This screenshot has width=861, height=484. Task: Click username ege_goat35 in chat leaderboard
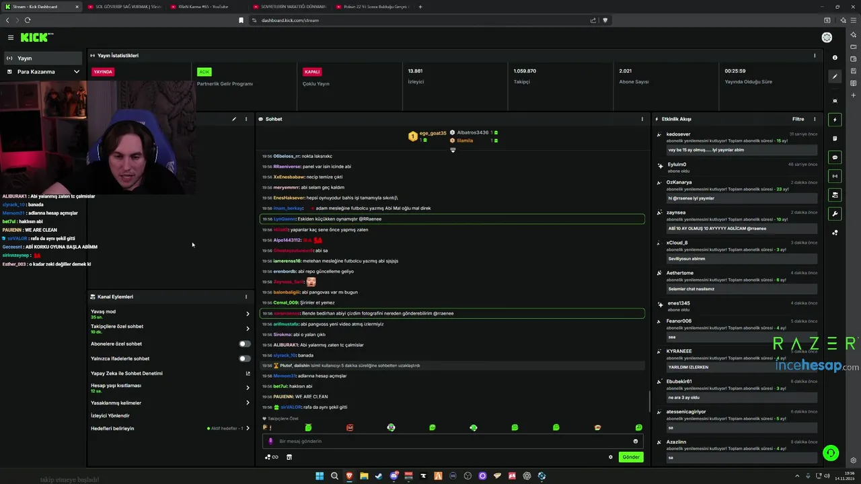coord(433,133)
